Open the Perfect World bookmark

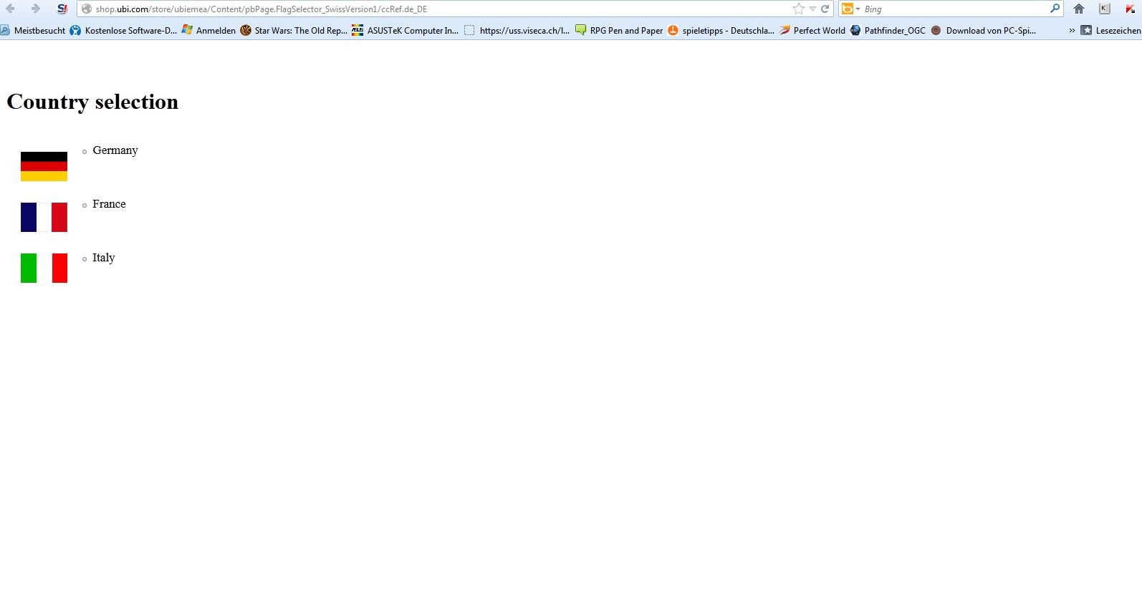(x=812, y=30)
